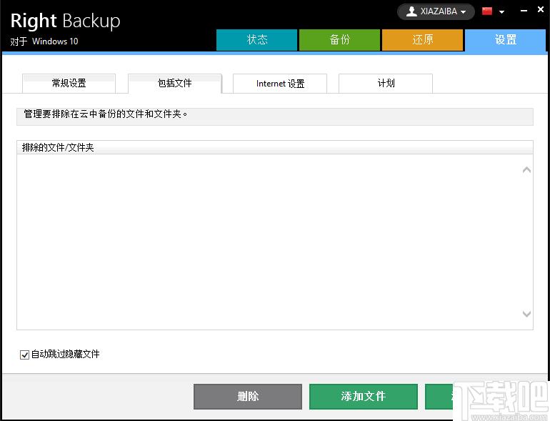Open the 常规设置 sub-tab

[69, 83]
